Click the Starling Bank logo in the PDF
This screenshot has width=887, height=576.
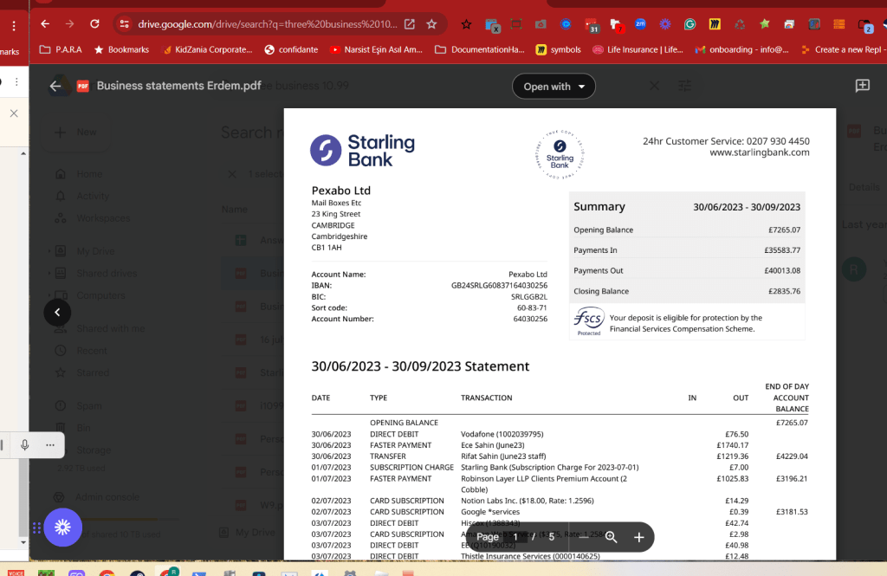tap(363, 151)
